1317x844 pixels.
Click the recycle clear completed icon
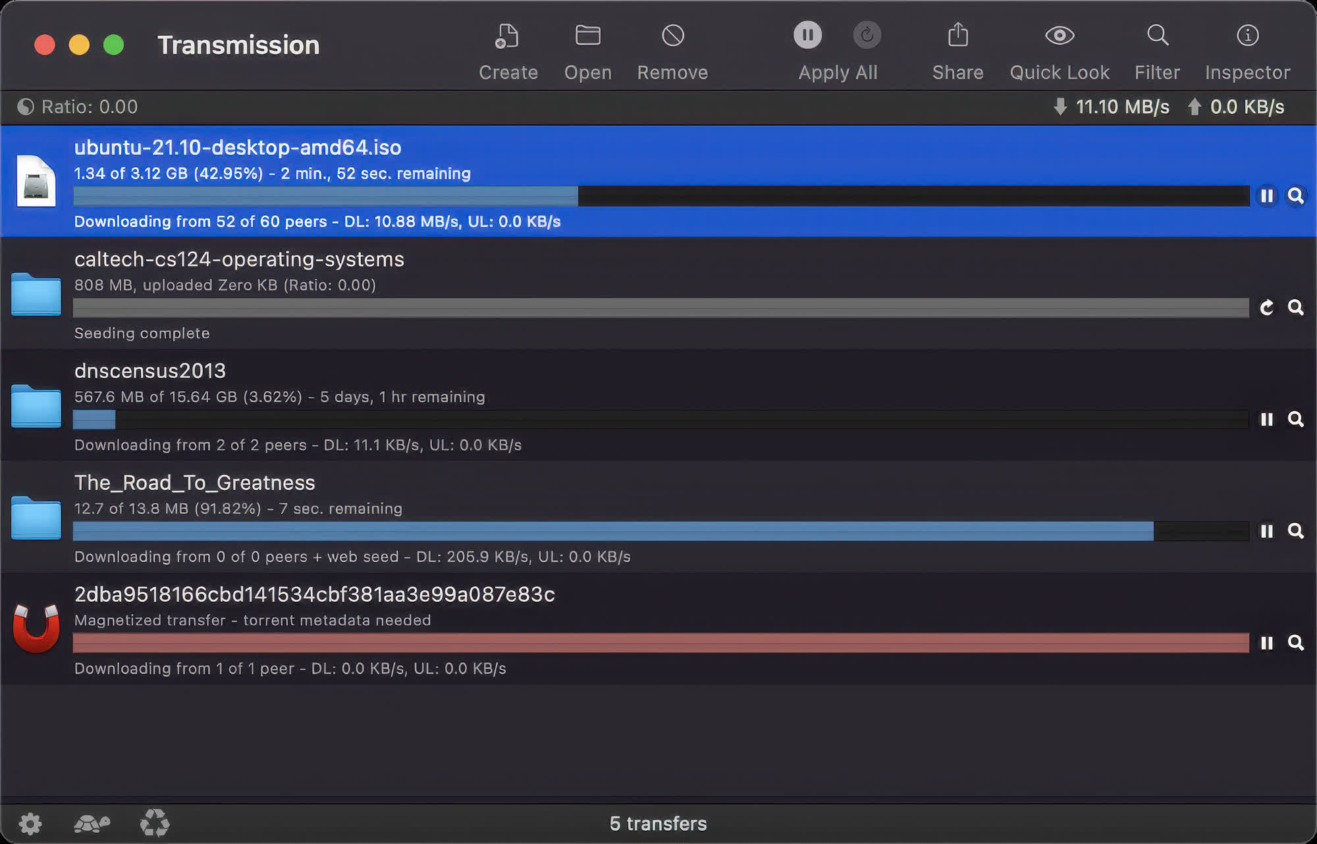(155, 823)
